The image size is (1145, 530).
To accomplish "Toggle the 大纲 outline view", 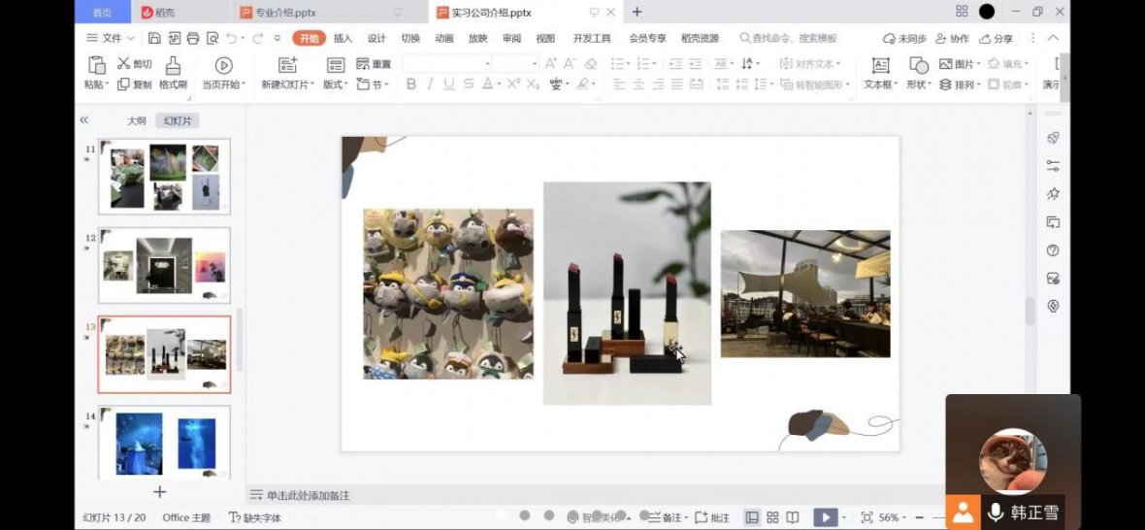I will click(x=137, y=121).
